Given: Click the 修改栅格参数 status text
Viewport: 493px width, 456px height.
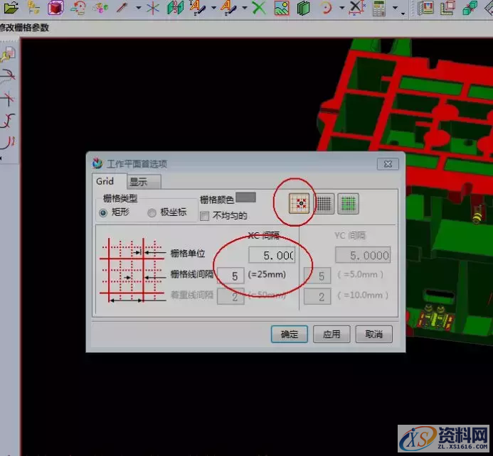Looking at the screenshot, I should (24, 28).
